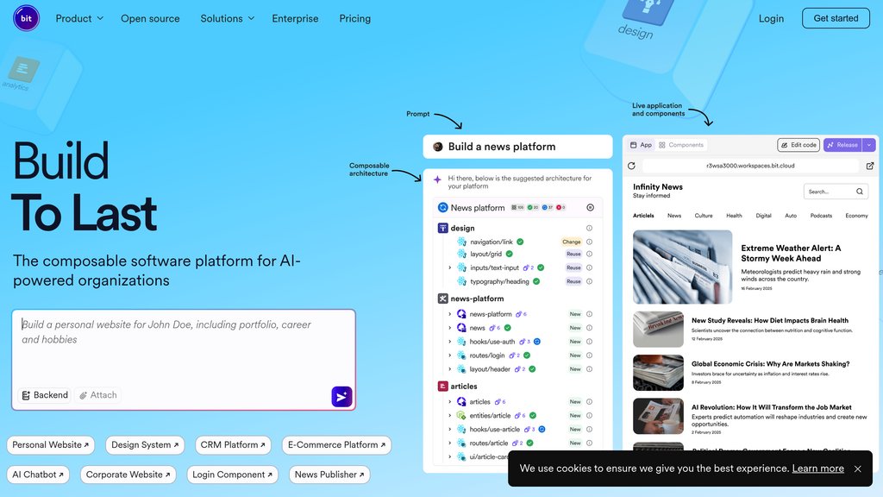
Task: Toggle the Backend option
Action: coord(45,395)
